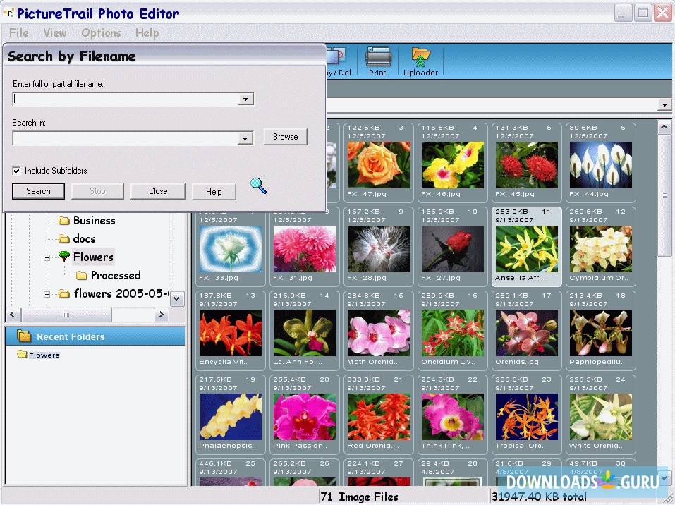Select the docs folder icon
Screen dimensions: 675x505
64,238
